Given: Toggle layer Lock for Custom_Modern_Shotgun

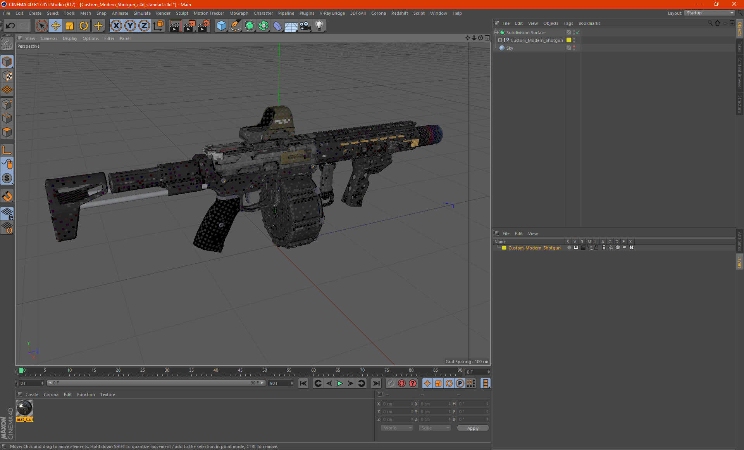Looking at the screenshot, I should coord(597,247).
